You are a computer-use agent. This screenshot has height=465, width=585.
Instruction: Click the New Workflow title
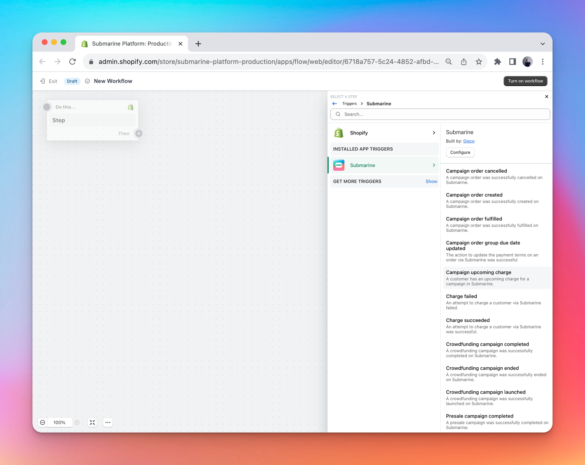113,81
